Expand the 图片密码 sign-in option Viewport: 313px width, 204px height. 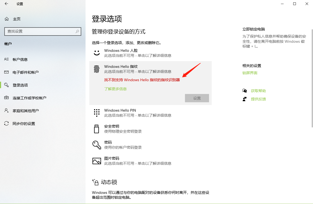[138, 161]
